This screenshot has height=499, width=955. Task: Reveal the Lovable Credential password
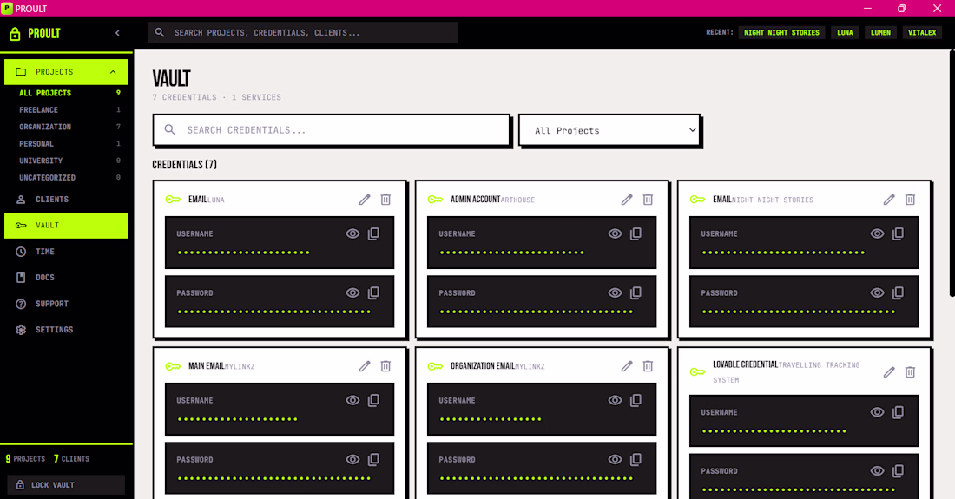[x=877, y=471]
